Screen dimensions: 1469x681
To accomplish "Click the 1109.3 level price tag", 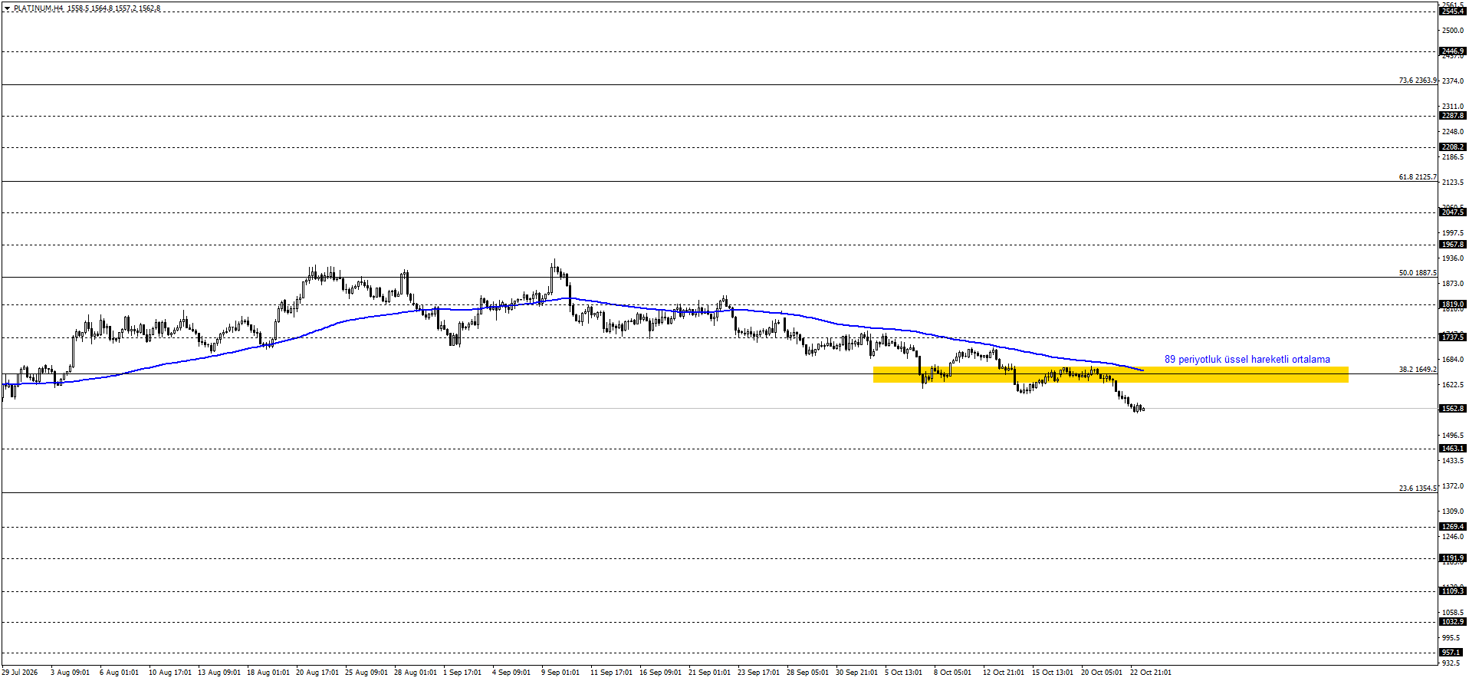I will (x=1453, y=591).
